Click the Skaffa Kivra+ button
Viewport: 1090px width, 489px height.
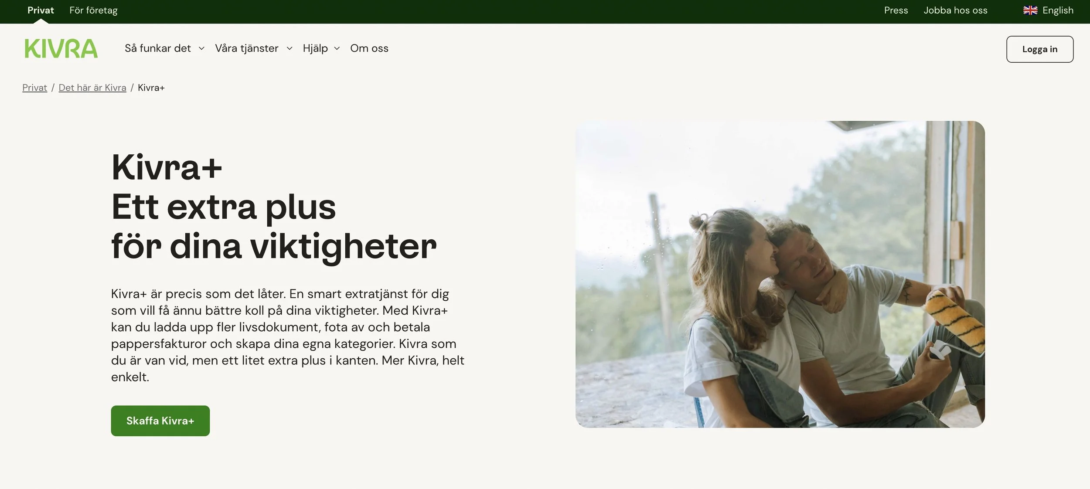click(160, 421)
